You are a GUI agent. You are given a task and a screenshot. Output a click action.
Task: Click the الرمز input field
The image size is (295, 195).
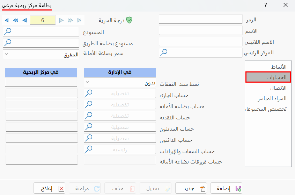click(200, 19)
